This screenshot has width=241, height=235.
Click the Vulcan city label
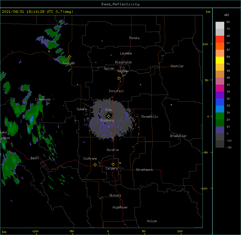tap(152, 221)
